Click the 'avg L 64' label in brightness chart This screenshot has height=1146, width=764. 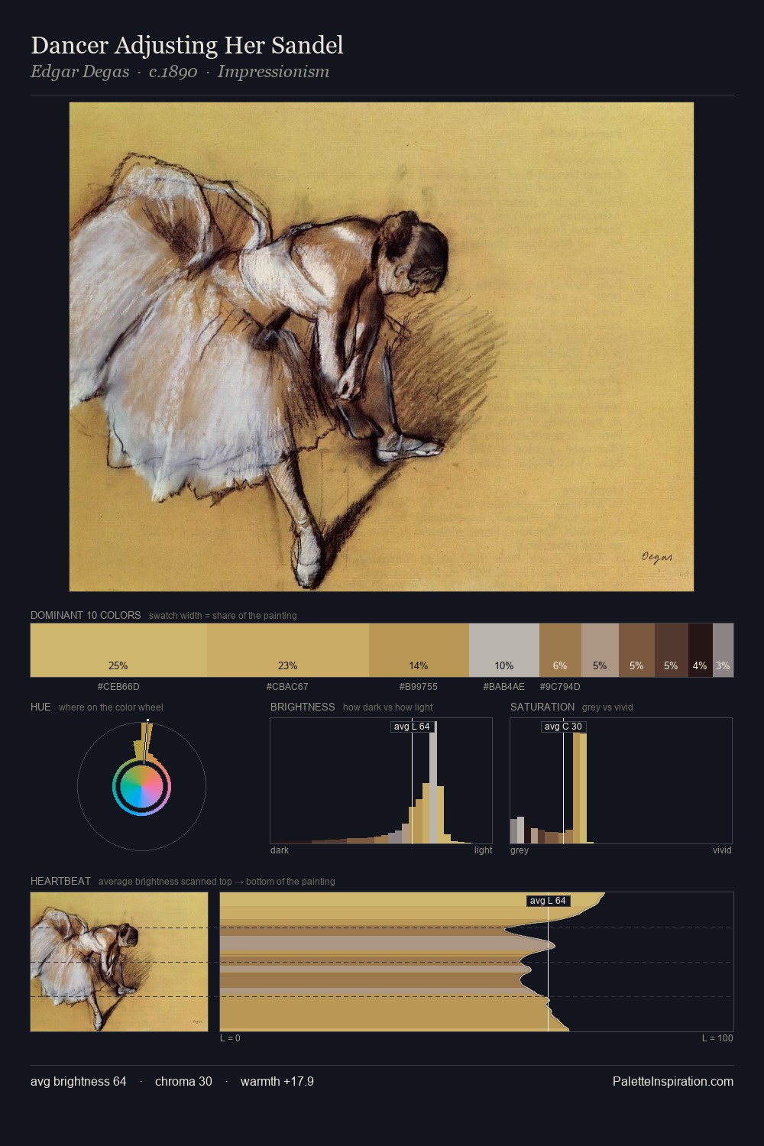[412, 727]
